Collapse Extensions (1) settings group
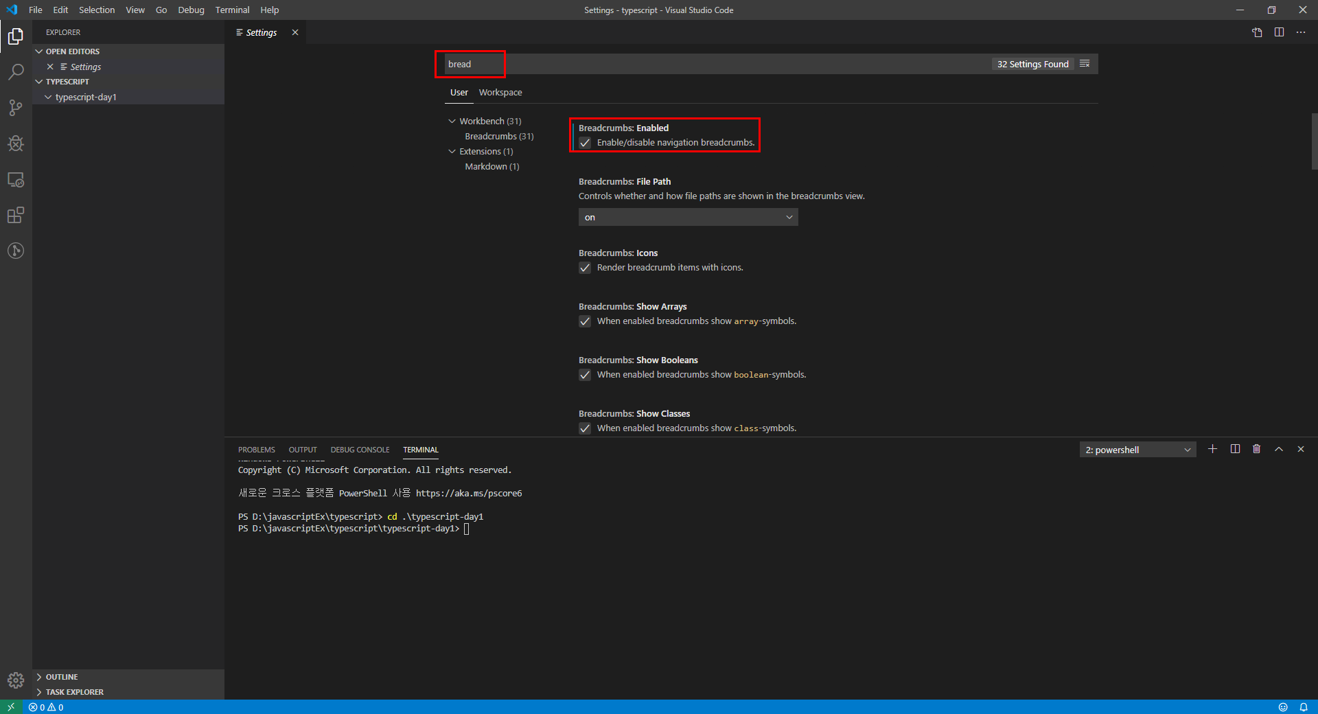Viewport: 1318px width, 714px height. pyautogui.click(x=452, y=151)
